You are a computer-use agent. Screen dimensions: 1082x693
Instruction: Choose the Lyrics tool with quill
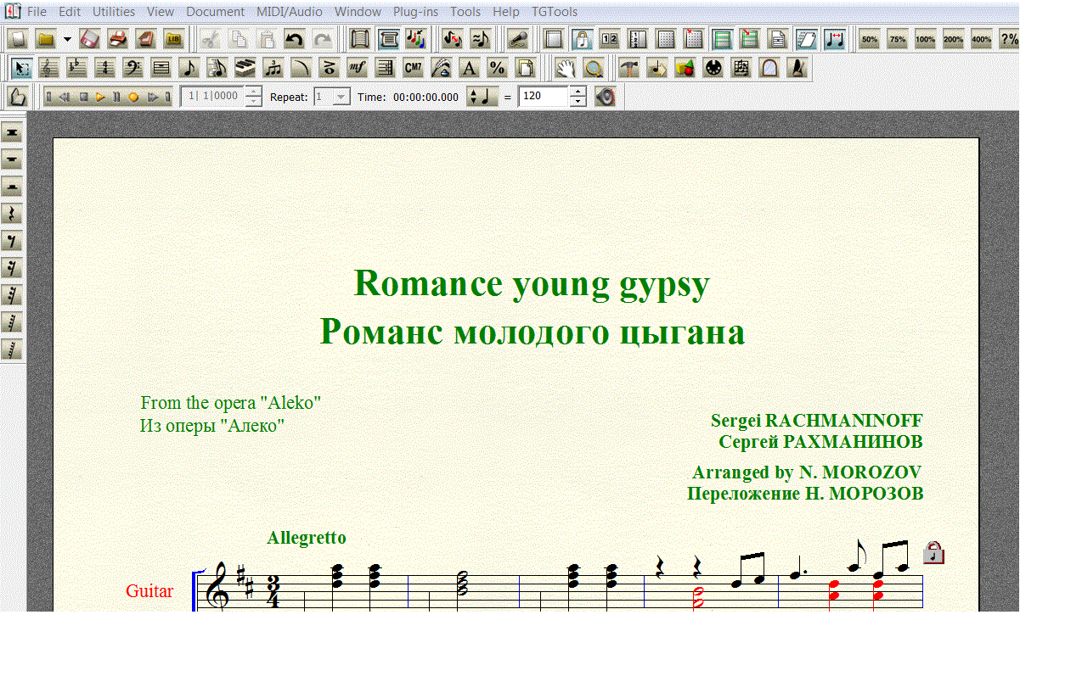tap(442, 68)
